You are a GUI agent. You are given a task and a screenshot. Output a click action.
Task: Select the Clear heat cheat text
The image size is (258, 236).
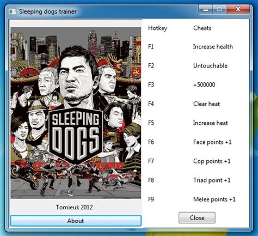206,104
